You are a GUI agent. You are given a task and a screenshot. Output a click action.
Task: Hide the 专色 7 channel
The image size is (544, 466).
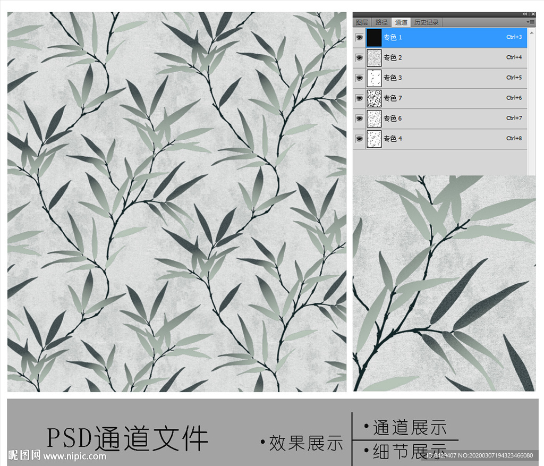click(360, 98)
